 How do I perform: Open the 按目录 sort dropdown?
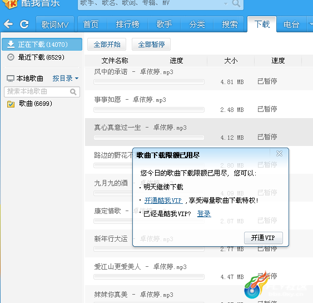(66, 79)
